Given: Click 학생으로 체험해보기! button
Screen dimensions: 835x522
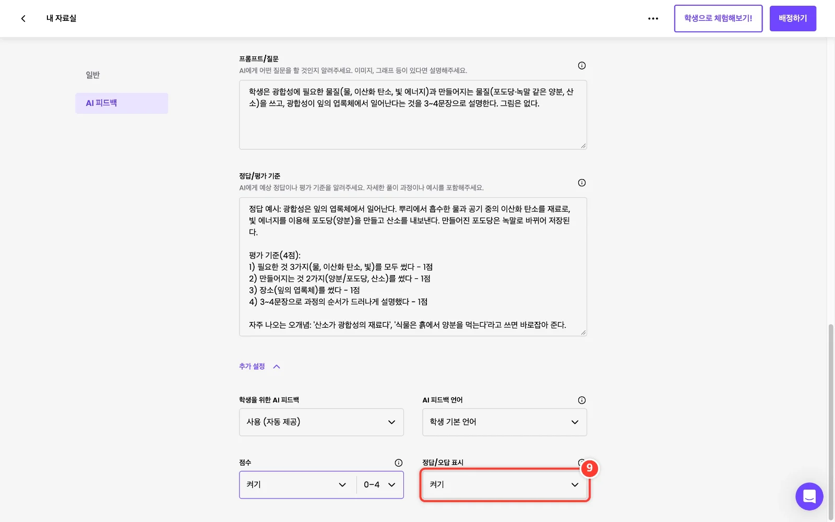Looking at the screenshot, I should click(x=718, y=18).
